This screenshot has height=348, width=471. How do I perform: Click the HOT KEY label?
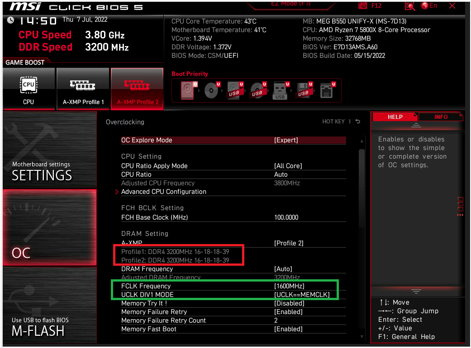pyautogui.click(x=333, y=122)
